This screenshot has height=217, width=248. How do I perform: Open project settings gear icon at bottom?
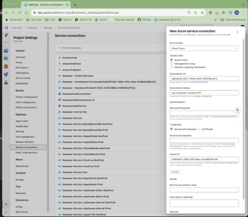(x=6, y=204)
